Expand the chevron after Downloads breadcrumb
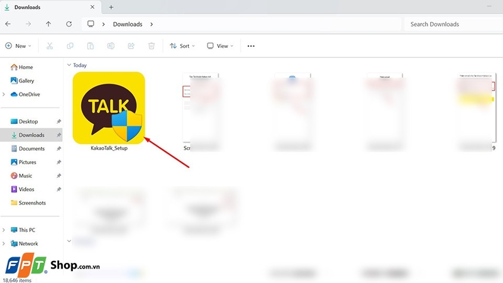The width and height of the screenshot is (503, 283). point(152,24)
